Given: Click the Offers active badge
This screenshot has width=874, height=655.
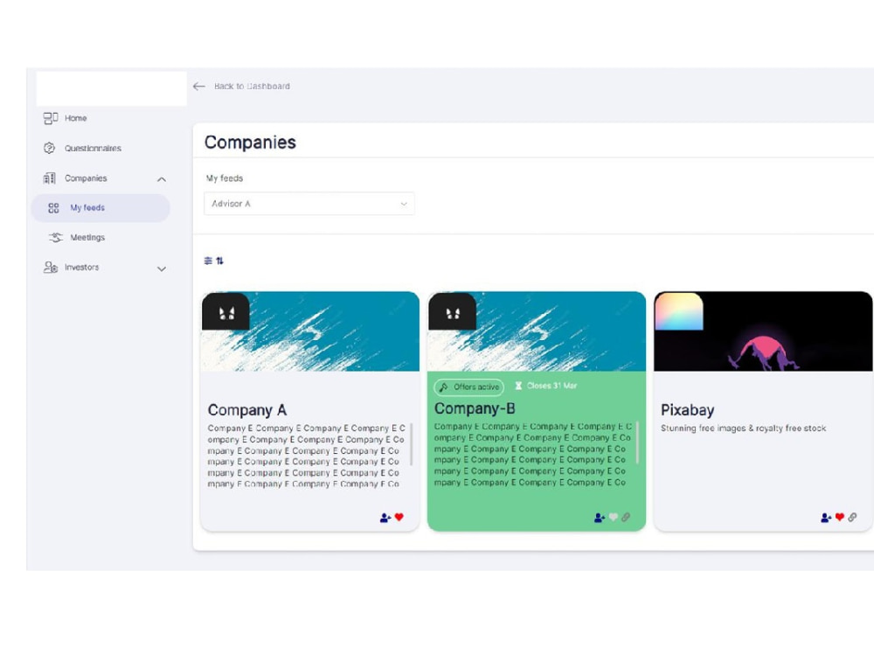Looking at the screenshot, I should [x=469, y=387].
